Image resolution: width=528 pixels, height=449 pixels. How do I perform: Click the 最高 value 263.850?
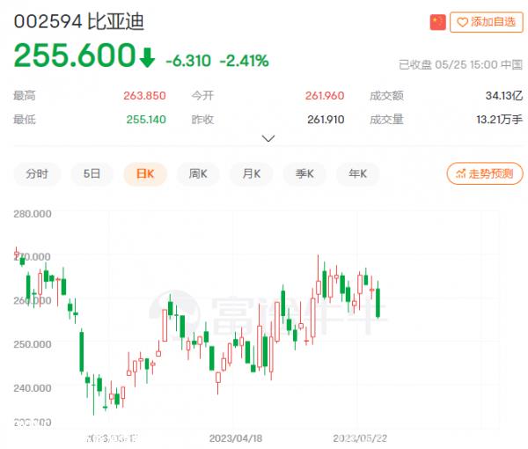[x=144, y=96]
